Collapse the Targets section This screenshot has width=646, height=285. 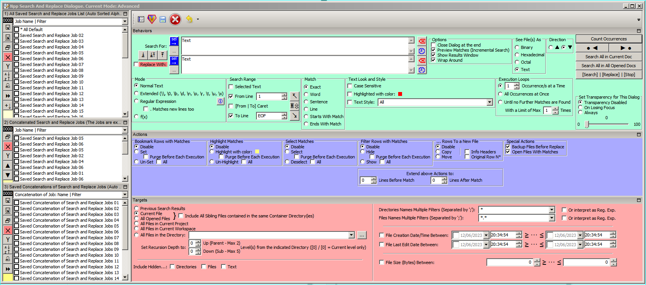[x=639, y=200]
